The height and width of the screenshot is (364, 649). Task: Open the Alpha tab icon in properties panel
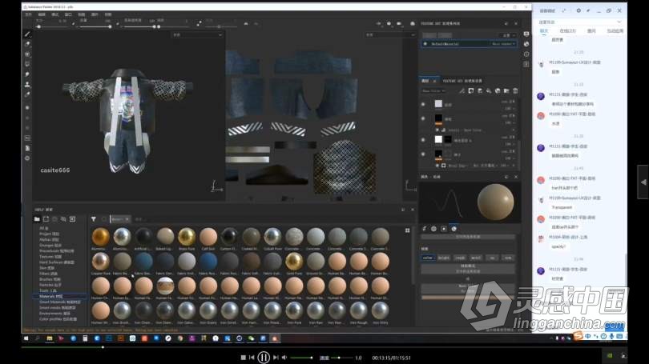[433, 229]
